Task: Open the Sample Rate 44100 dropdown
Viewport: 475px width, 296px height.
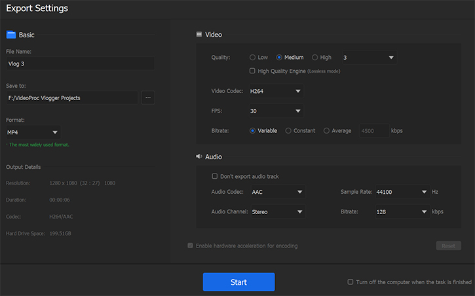Action: tap(401, 193)
